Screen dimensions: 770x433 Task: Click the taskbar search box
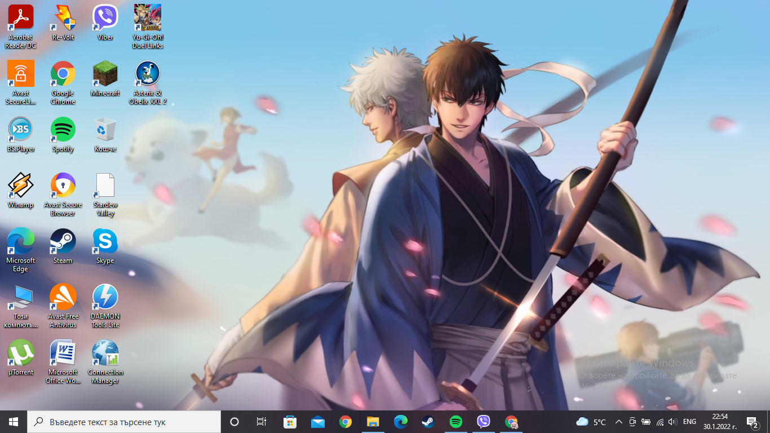point(124,422)
